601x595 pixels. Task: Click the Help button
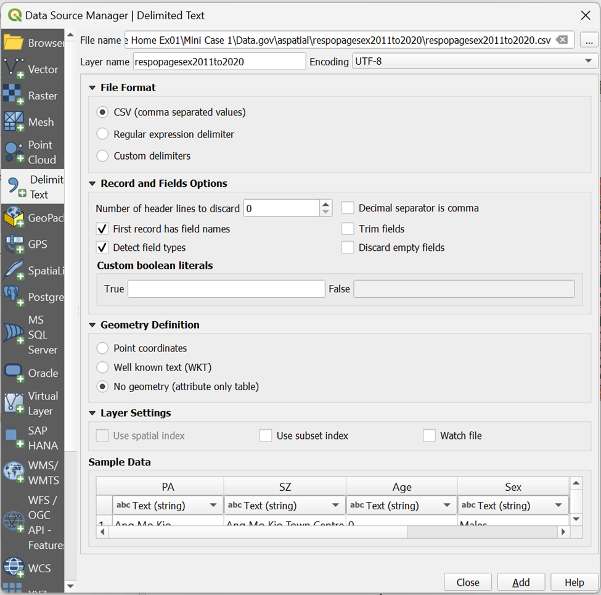(x=574, y=582)
